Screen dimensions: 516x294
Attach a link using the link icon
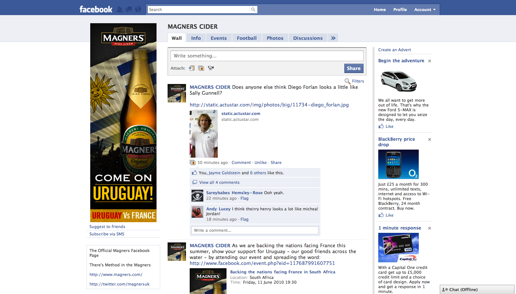192,68
